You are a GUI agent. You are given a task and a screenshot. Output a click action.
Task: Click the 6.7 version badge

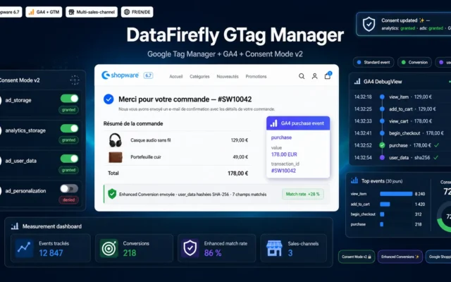(149, 75)
